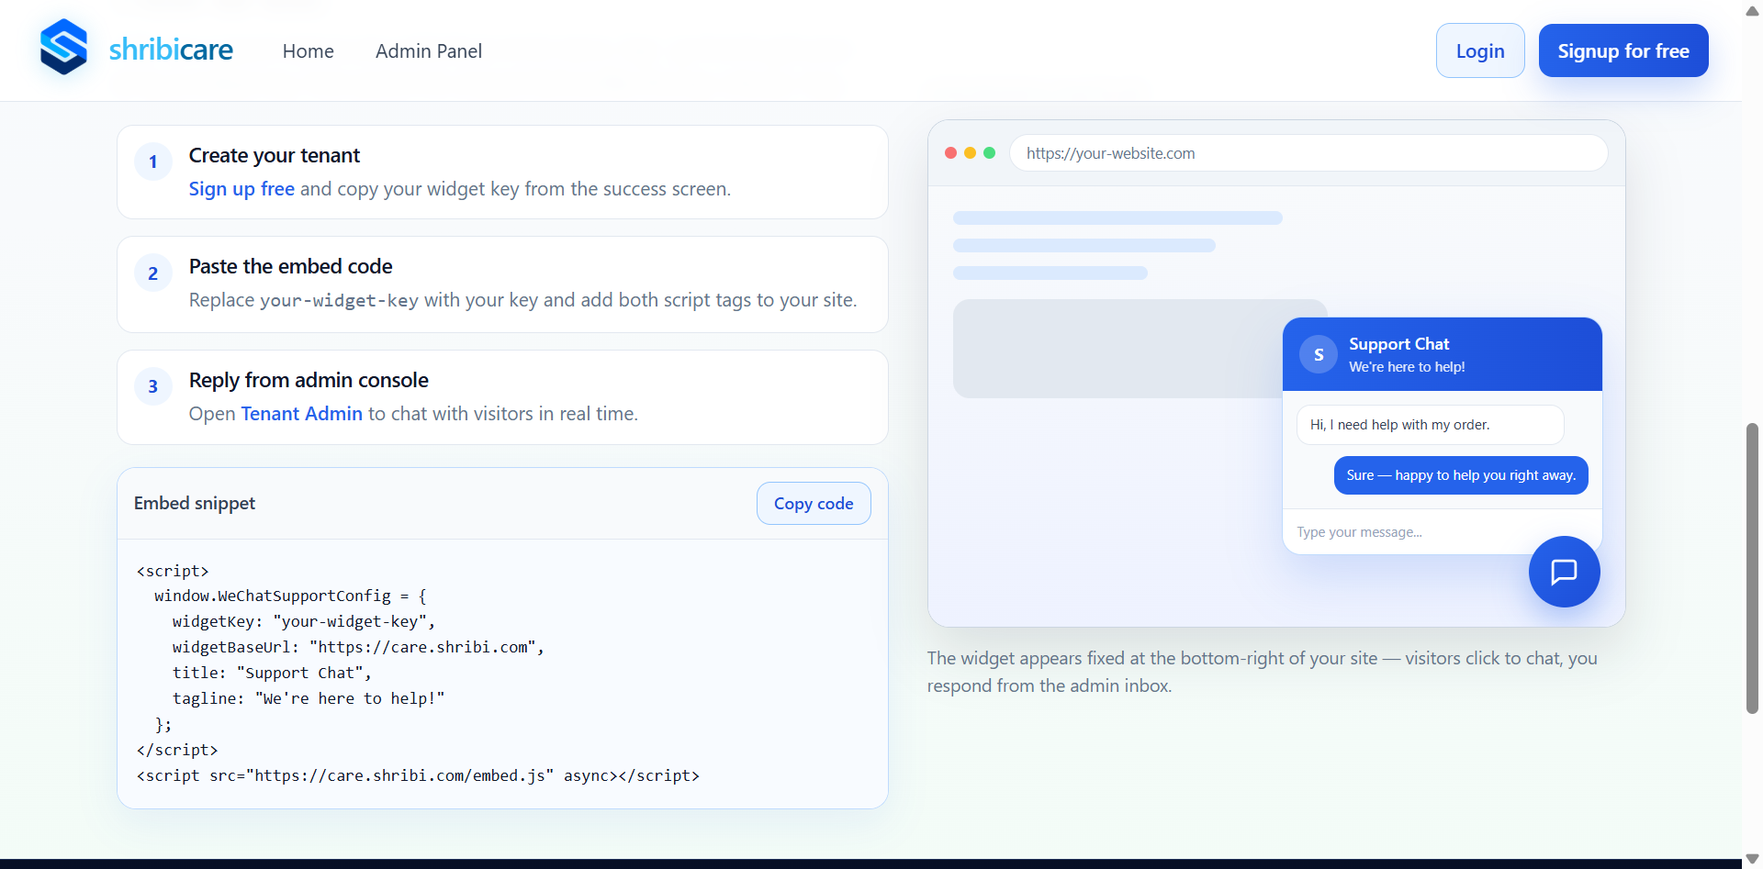The image size is (1763, 869).
Task: Open the Tenant Admin link
Action: [x=301, y=414]
